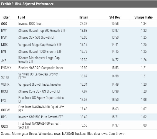This screenshot has height=139, width=157.
Task: Select First Trust NASDAQ-100 ex-Tech Sect ETF
Action: pyautogui.click(x=39, y=125)
